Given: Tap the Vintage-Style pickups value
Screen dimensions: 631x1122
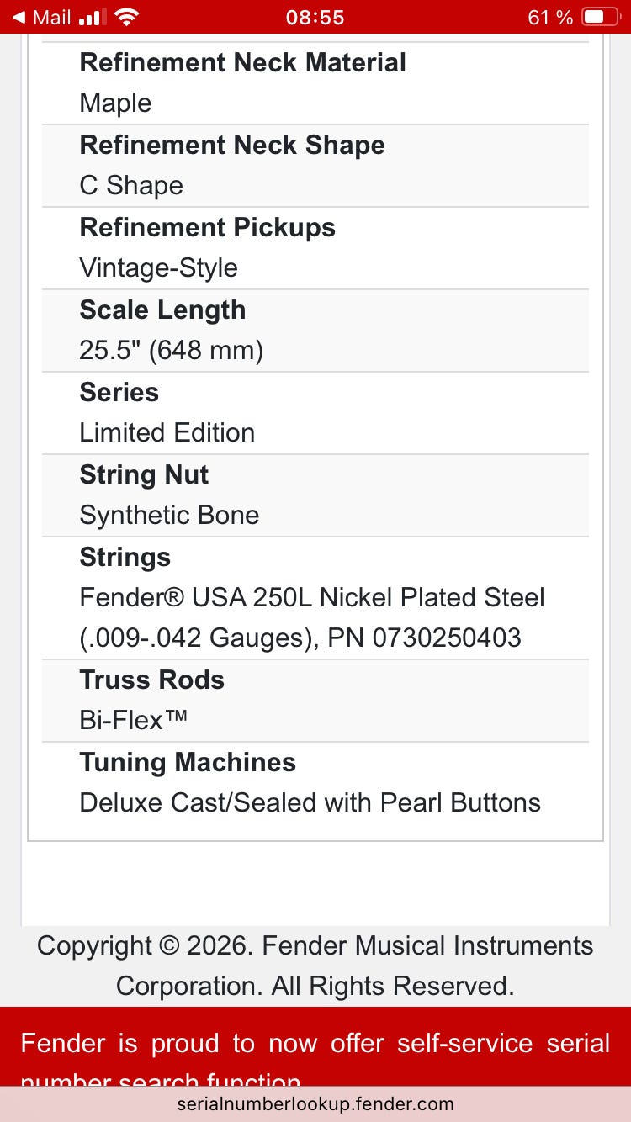Looking at the screenshot, I should (158, 267).
